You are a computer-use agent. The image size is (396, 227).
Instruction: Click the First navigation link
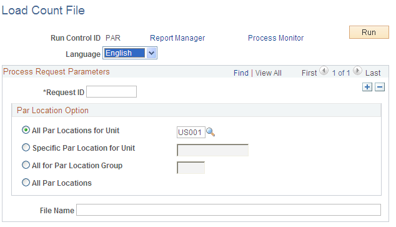309,73
